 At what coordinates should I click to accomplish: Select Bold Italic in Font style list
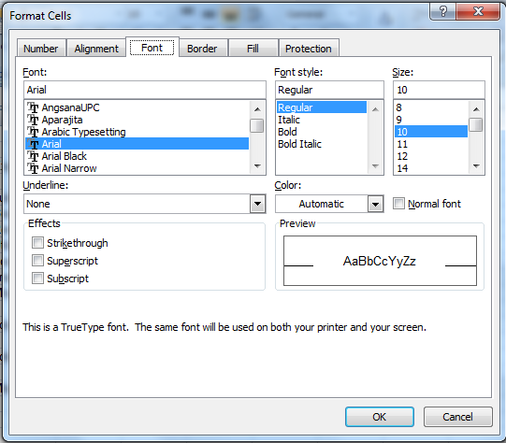click(x=299, y=144)
